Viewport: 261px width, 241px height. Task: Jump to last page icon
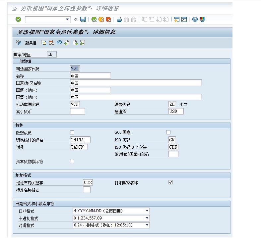point(166,20)
